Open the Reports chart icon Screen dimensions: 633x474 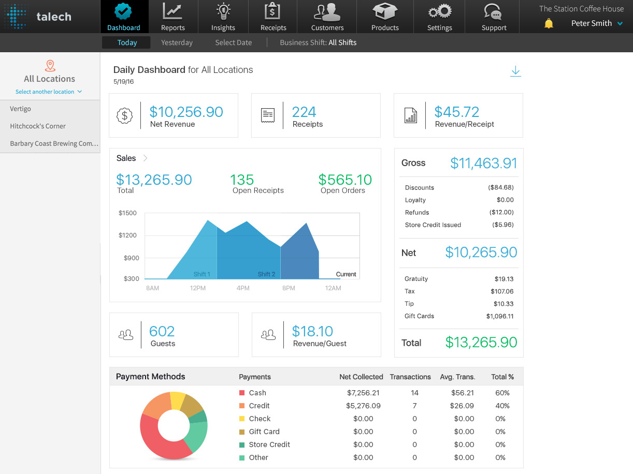pos(172,11)
